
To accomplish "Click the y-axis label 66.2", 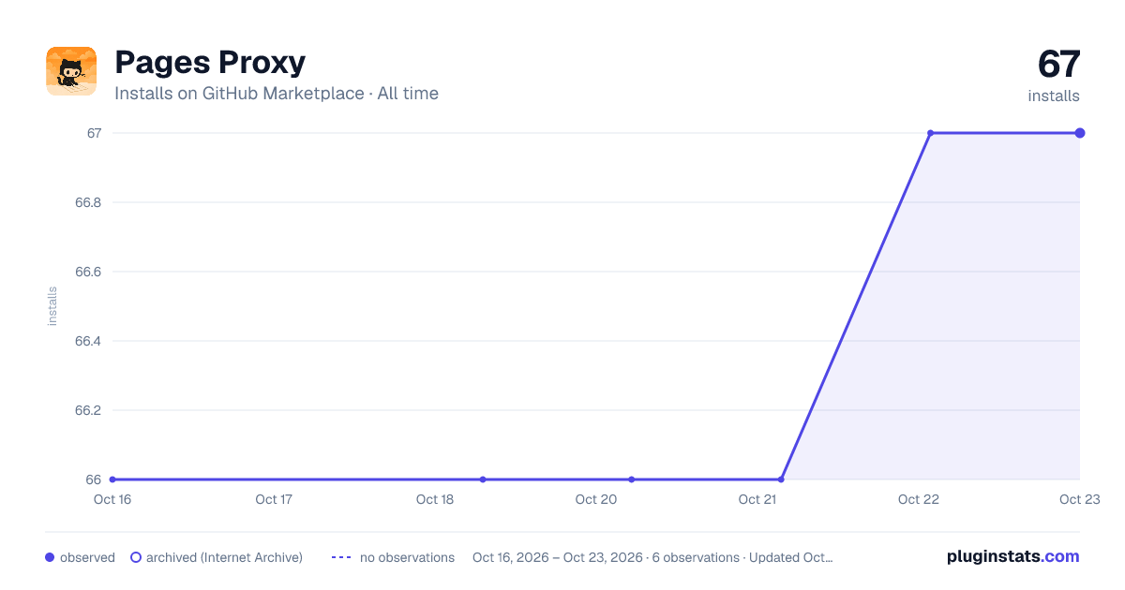I will coord(88,410).
